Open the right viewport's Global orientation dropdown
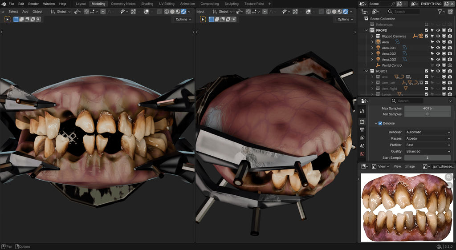 223,12
